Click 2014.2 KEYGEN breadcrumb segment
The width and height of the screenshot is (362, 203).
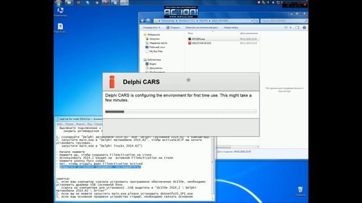pos(219,21)
